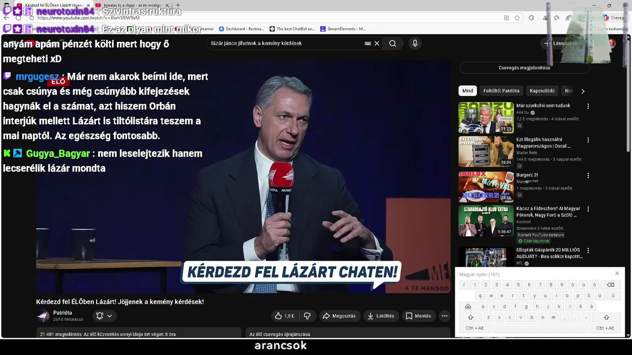Like the video with the thumbs-up button

pos(284,316)
